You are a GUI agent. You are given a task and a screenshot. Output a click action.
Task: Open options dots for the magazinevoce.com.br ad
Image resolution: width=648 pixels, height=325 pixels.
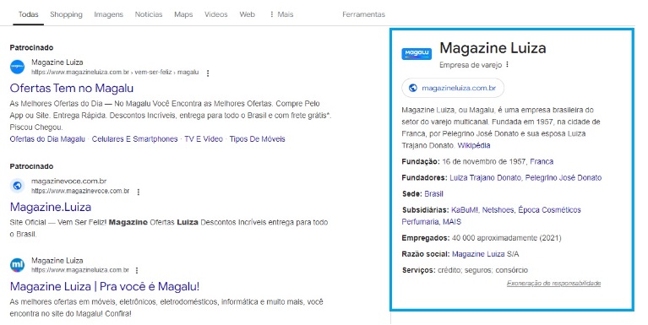139,192
